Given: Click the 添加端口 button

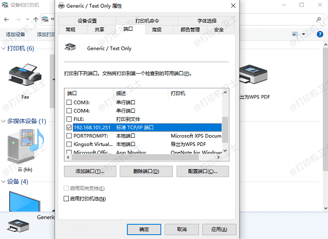Looking at the screenshot, I should tap(90, 171).
